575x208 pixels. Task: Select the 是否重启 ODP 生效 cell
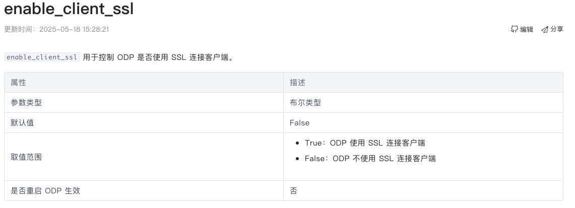pos(144,190)
